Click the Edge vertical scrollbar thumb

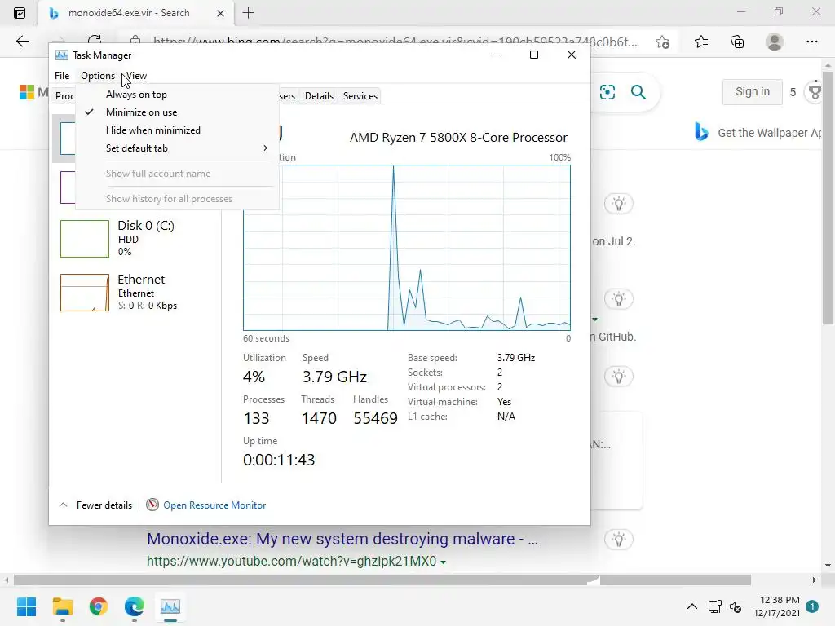828,197
